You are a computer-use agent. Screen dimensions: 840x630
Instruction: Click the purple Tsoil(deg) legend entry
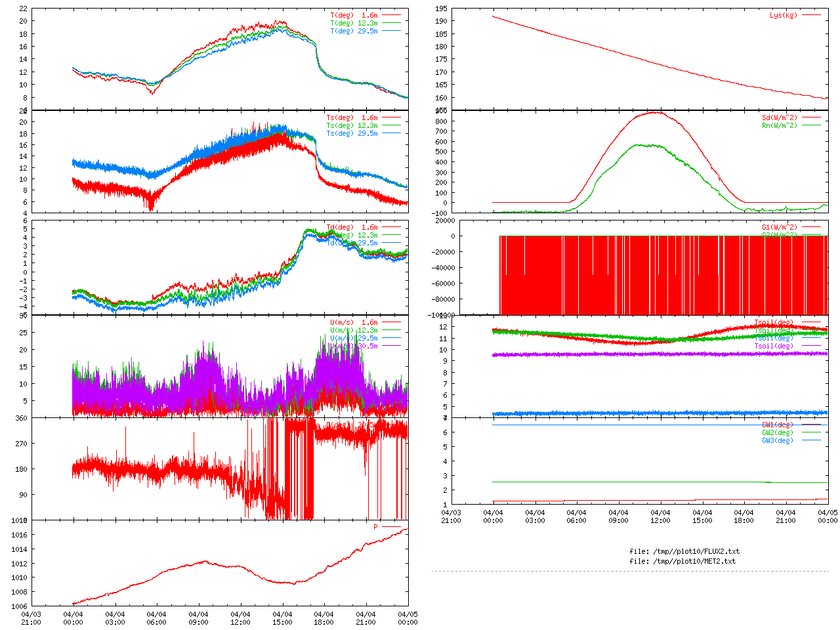[x=774, y=346]
